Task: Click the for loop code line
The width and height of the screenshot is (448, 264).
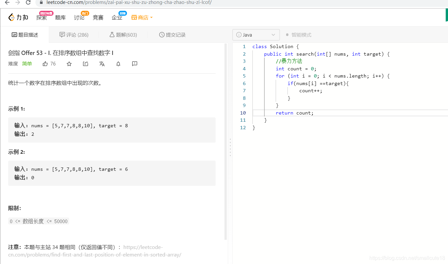Action: (333, 76)
